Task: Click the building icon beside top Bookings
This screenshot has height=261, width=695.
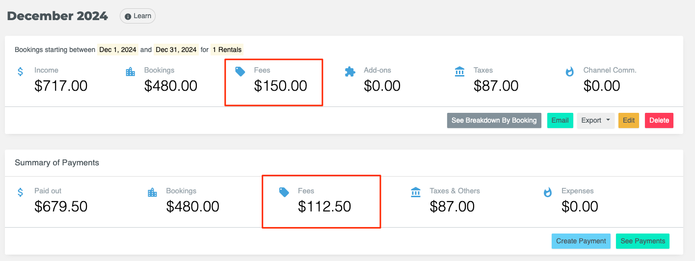Action: point(130,72)
